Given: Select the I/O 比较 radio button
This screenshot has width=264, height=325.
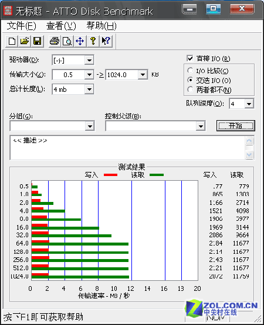Looking at the screenshot, I should [190, 71].
